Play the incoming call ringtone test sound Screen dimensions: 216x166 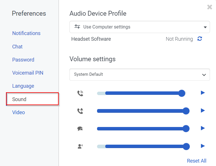pos(203,93)
